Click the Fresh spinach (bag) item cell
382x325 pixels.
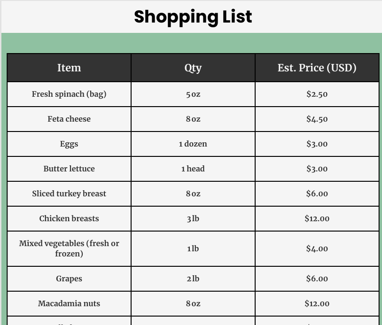69,94
